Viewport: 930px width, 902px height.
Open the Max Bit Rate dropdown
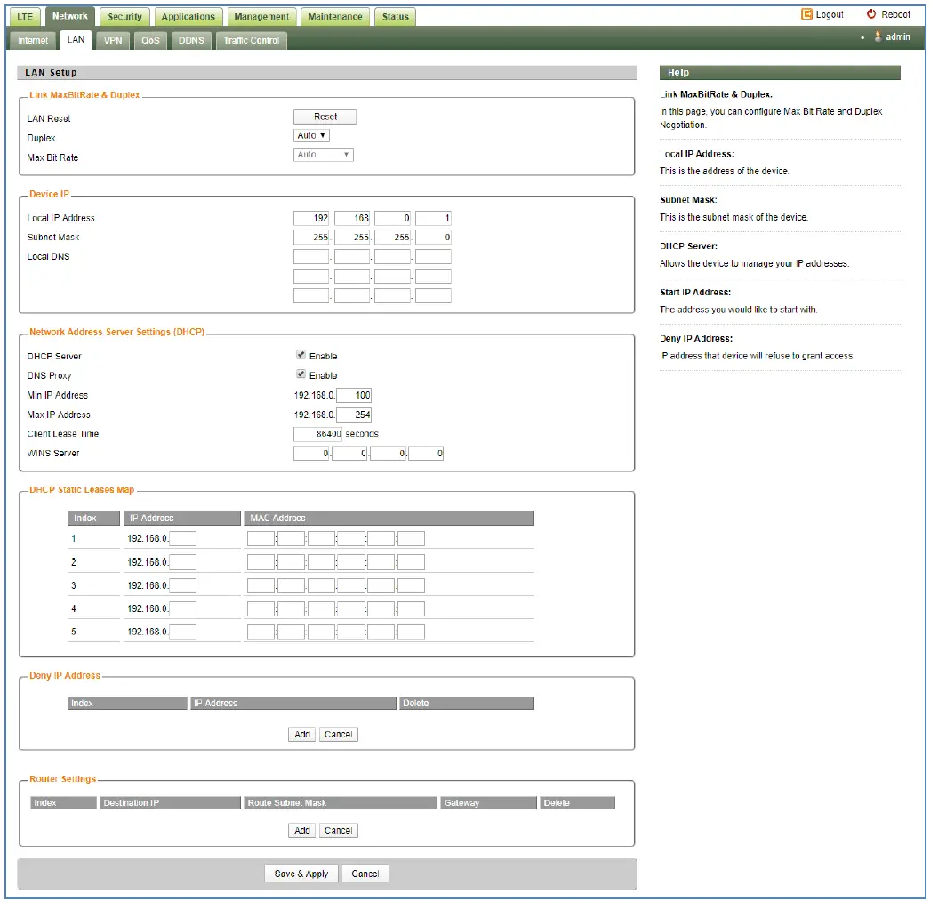324,155
